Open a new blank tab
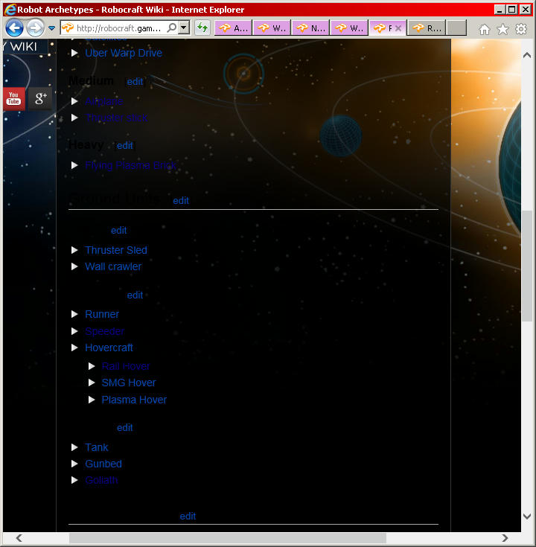 pos(456,28)
